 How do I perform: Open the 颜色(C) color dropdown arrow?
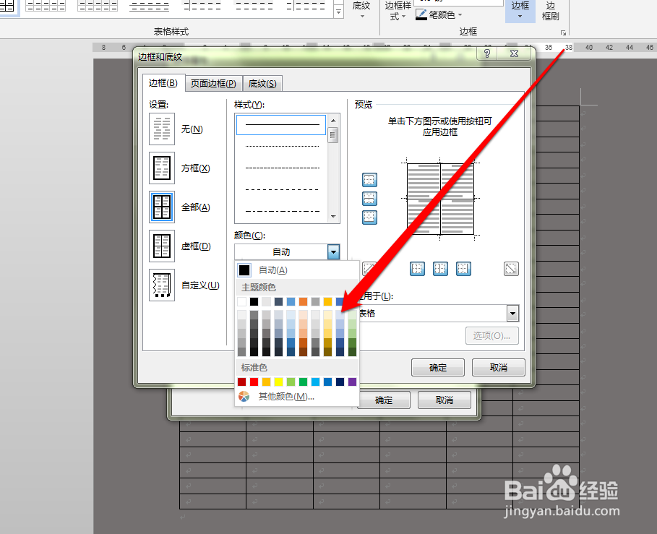click(x=333, y=251)
